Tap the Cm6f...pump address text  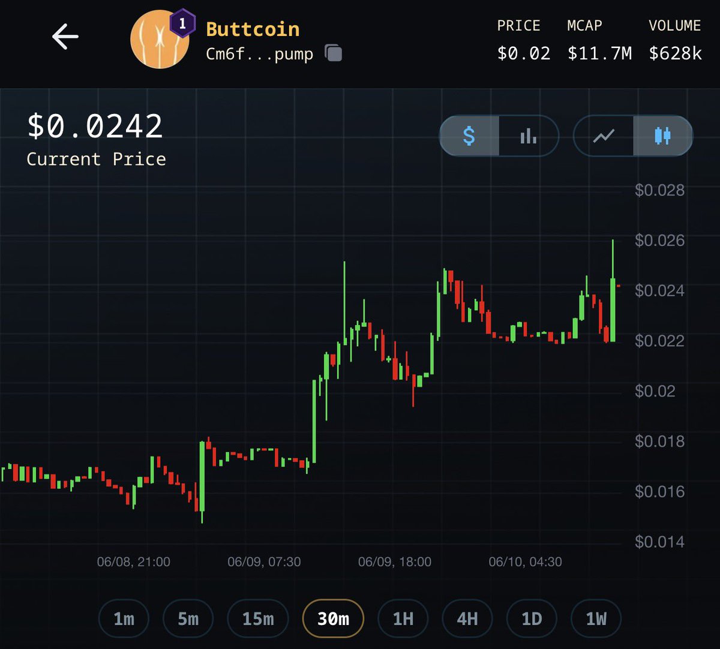(x=259, y=54)
